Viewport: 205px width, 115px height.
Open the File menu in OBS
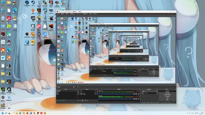click(58, 14)
